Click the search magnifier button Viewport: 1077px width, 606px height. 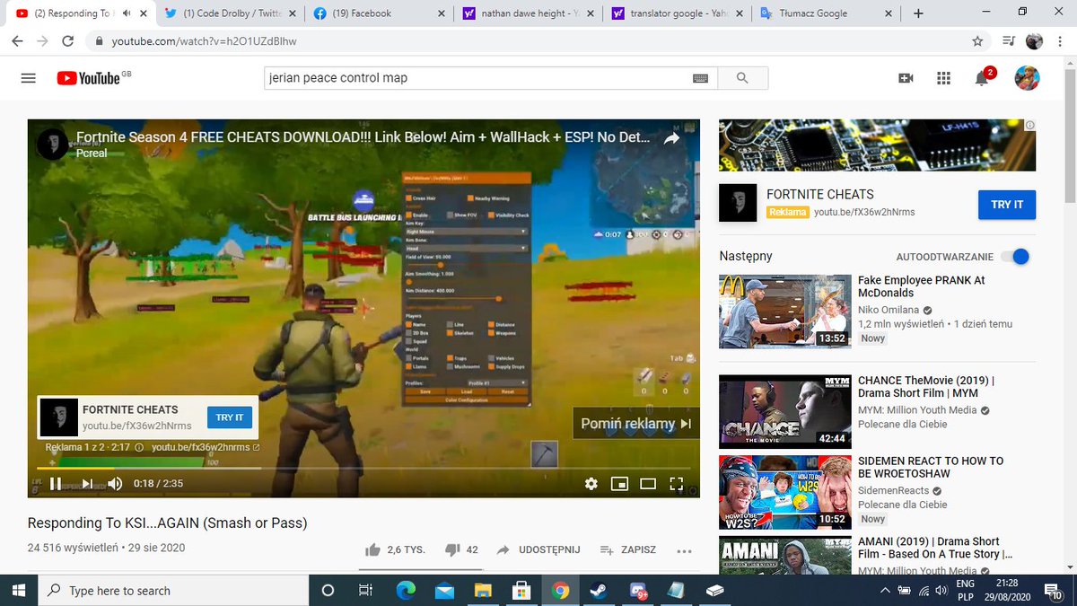point(742,78)
